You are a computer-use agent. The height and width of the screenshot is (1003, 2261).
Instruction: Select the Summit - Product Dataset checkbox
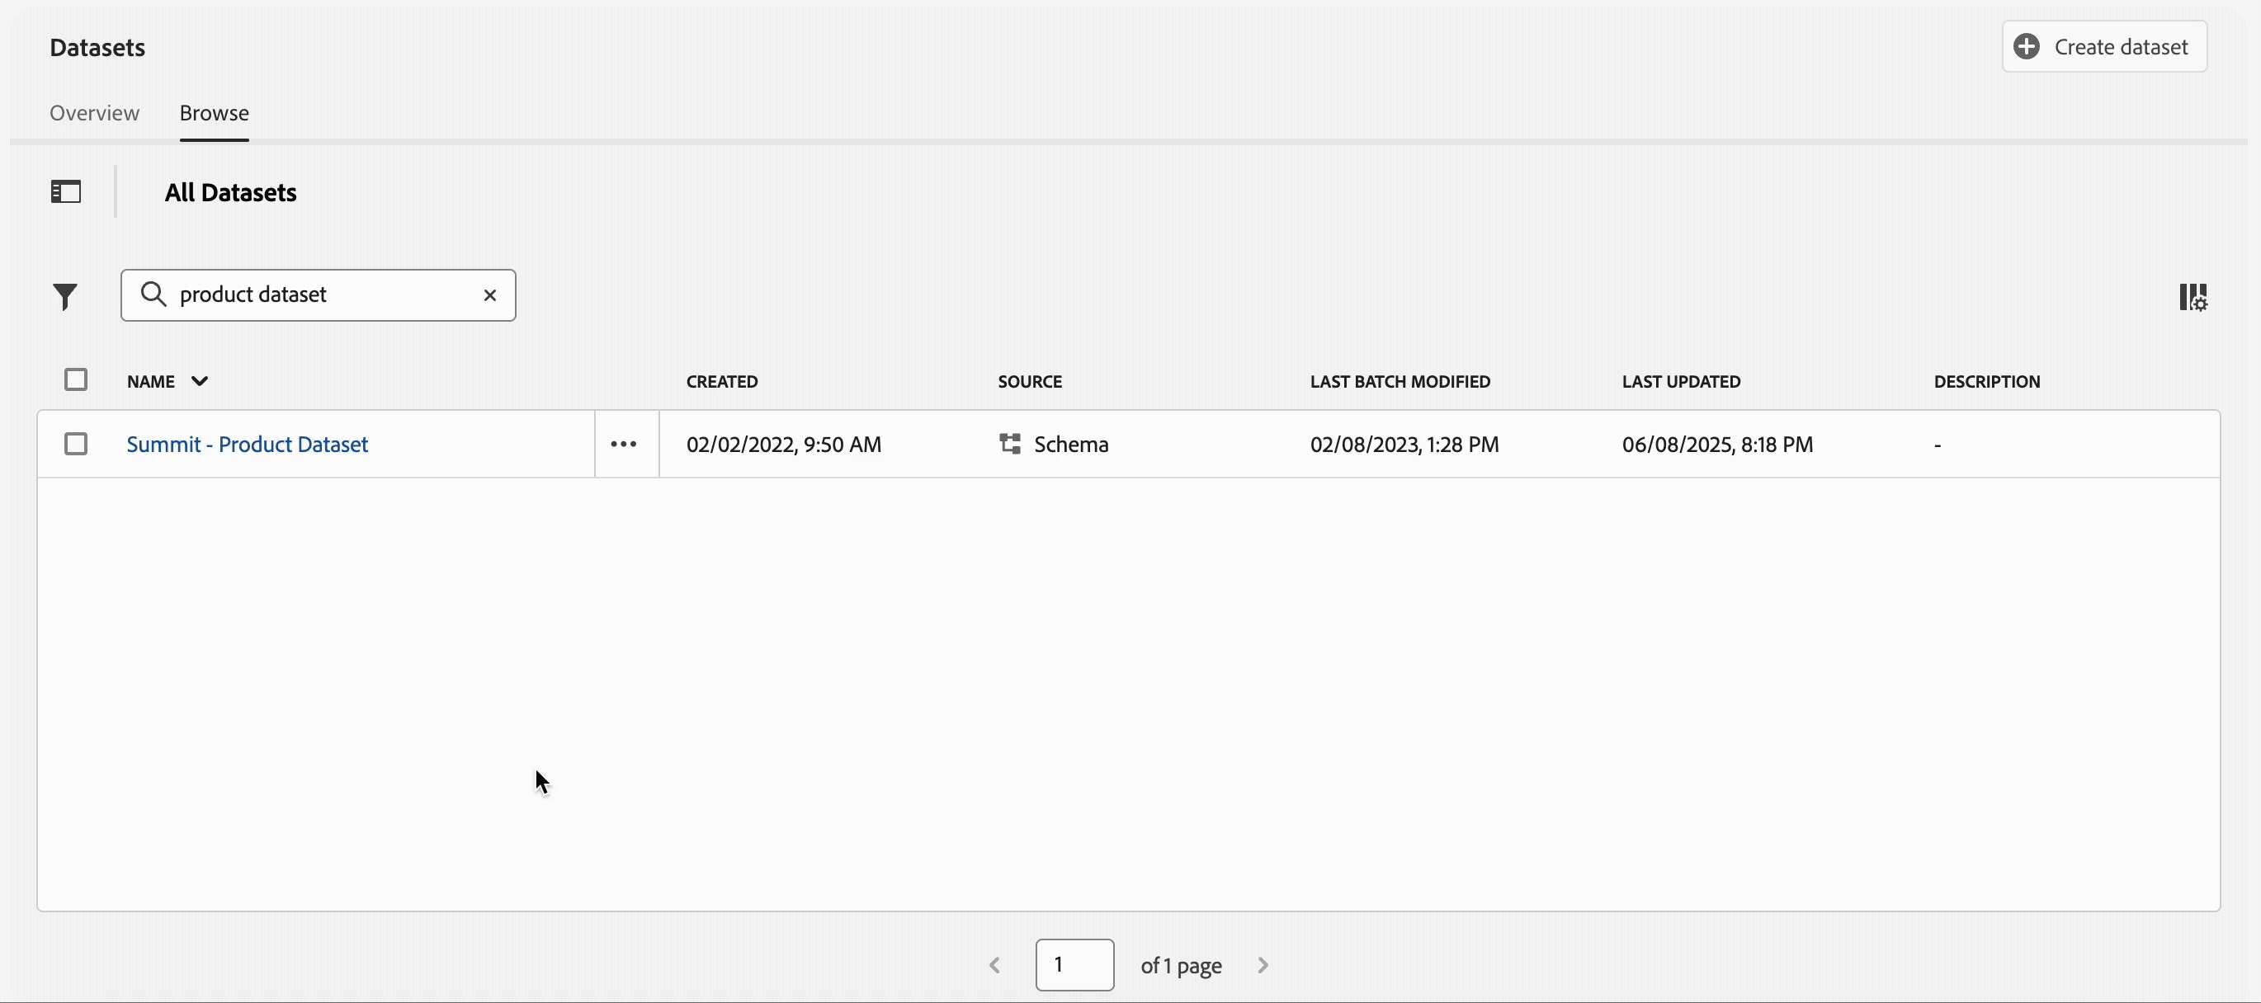[x=75, y=444]
